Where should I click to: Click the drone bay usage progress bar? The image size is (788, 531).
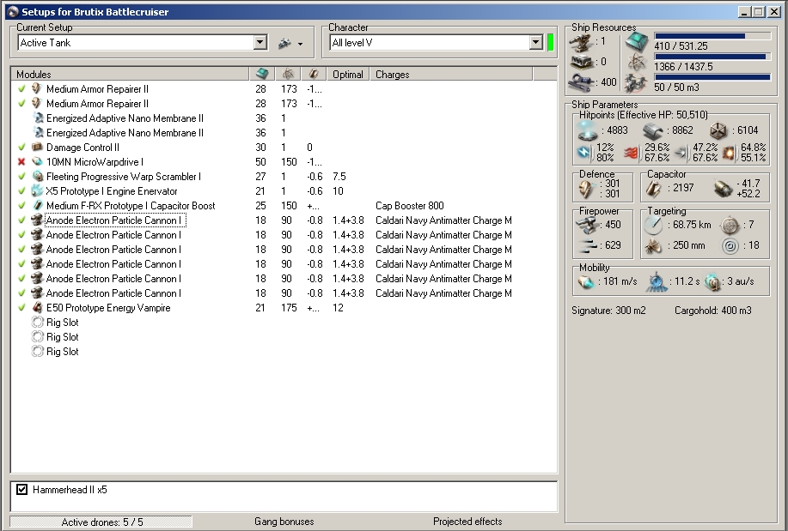coord(712,77)
